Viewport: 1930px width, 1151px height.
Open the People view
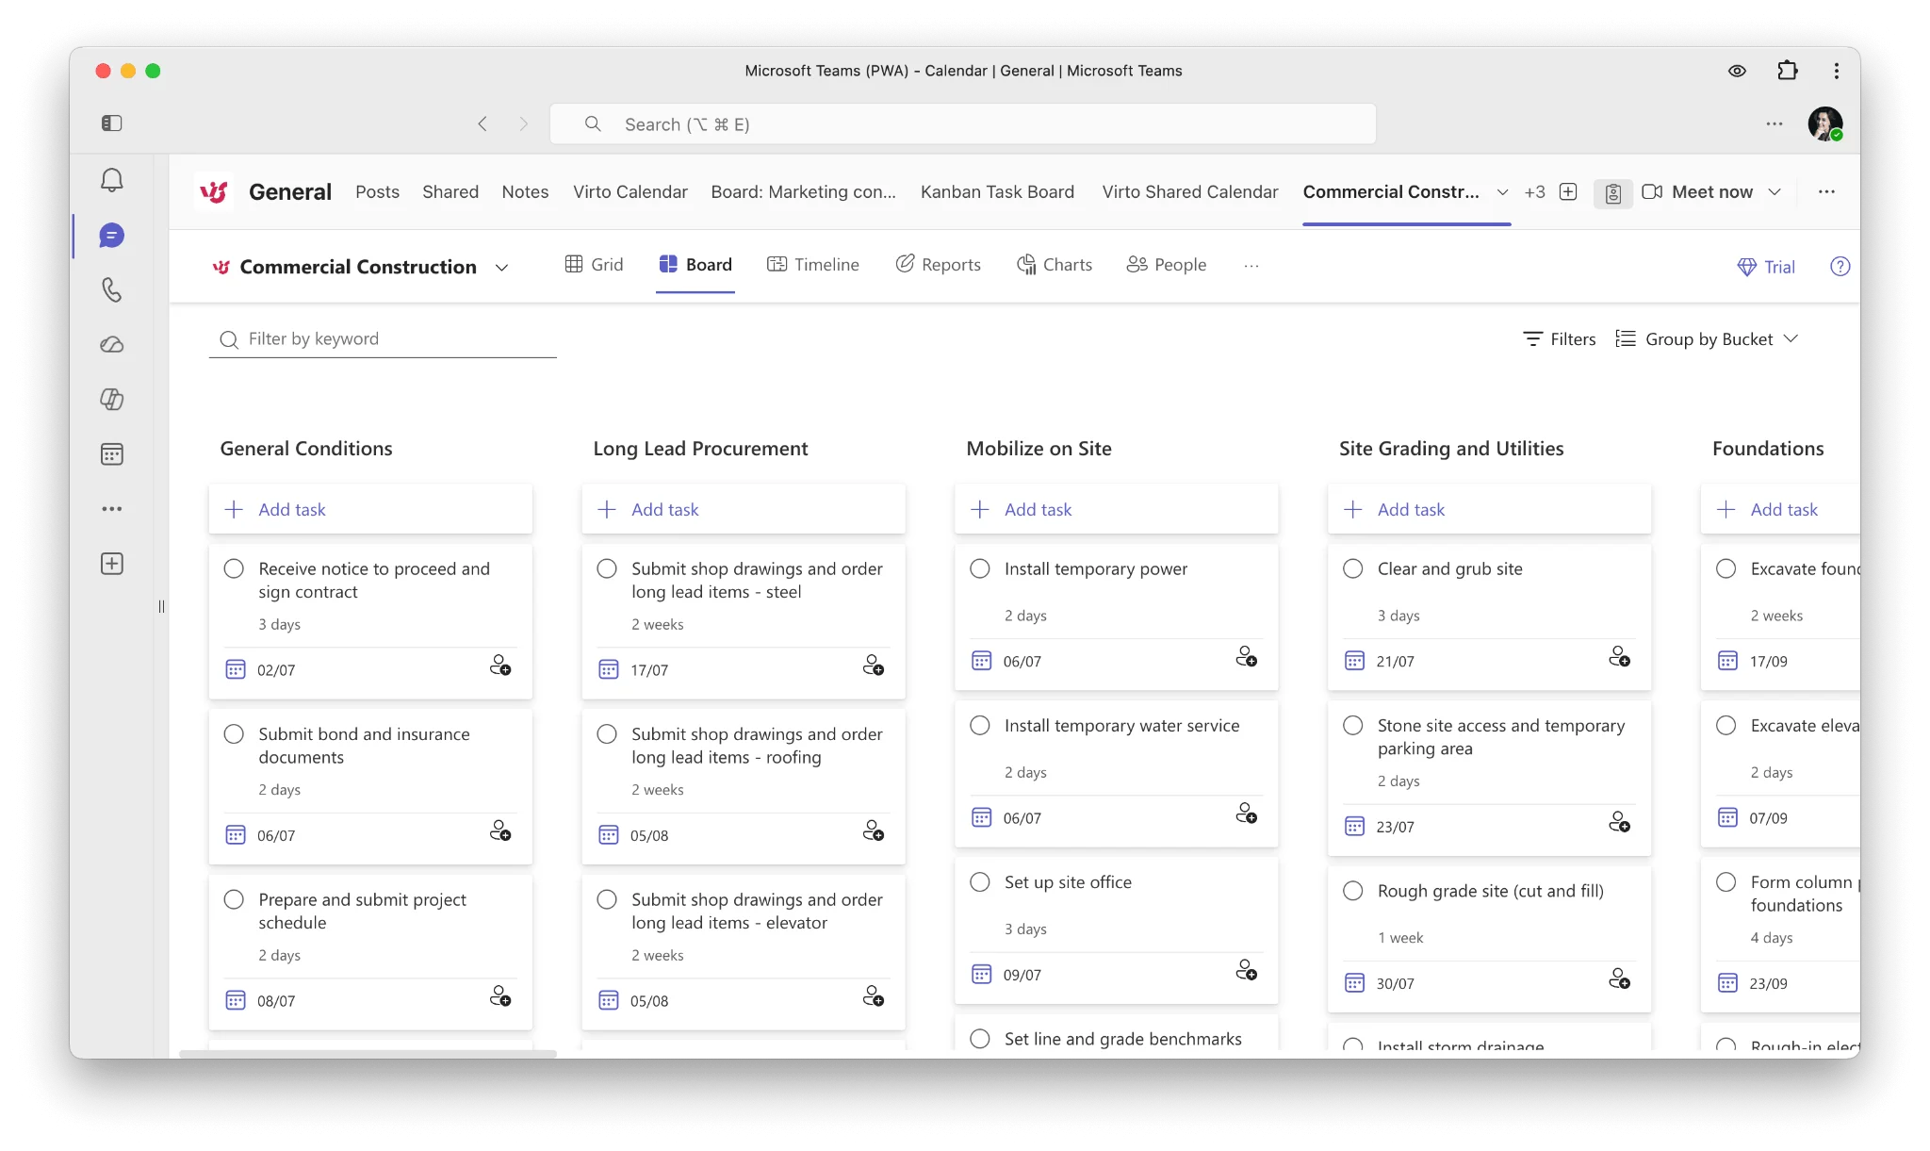(x=1166, y=265)
